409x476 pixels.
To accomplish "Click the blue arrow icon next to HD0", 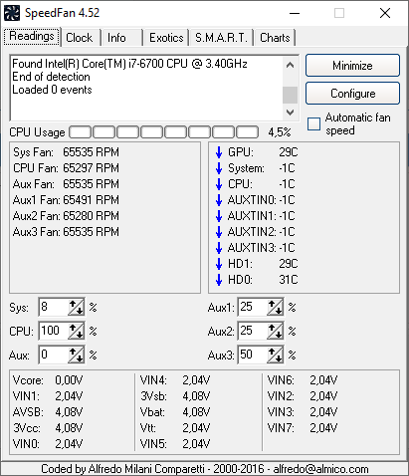I will click(219, 280).
